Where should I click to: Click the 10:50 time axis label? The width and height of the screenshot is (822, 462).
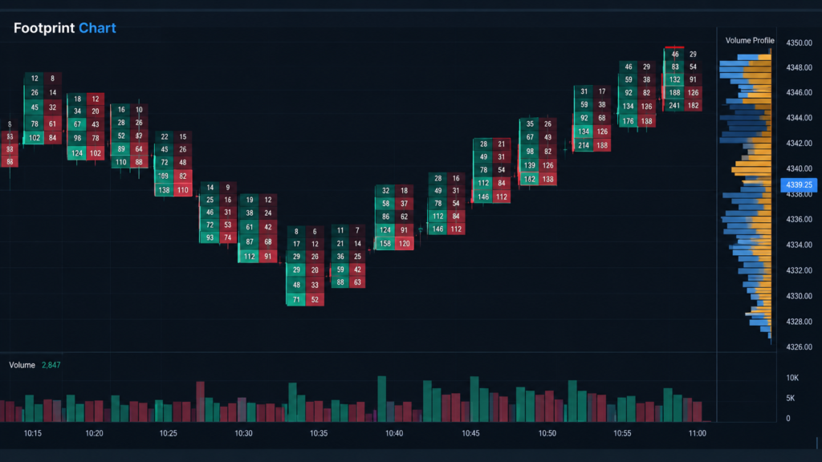click(x=547, y=433)
